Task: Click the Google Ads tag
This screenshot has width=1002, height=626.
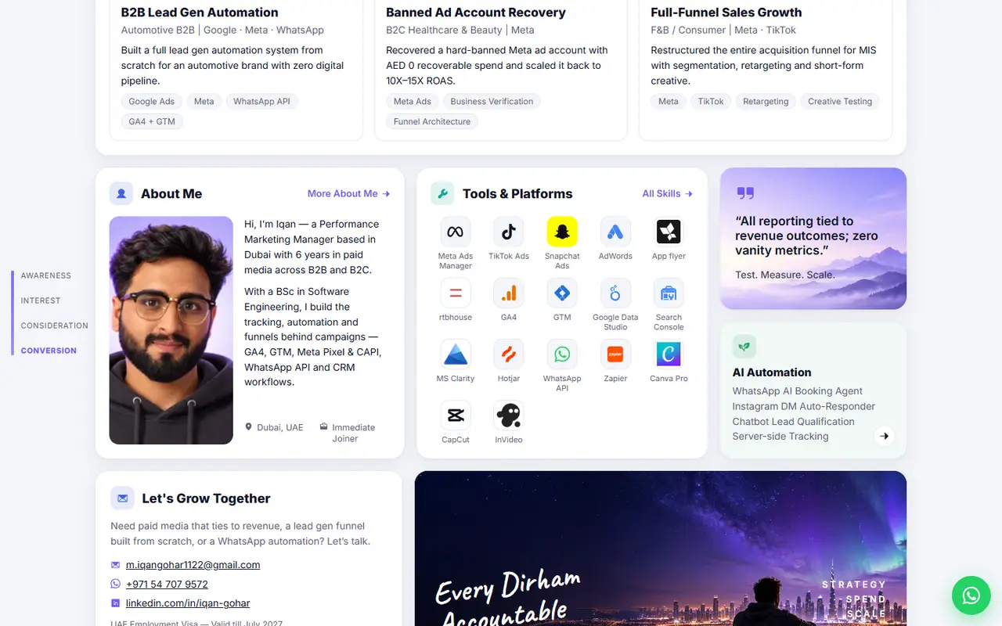Action: point(152,102)
